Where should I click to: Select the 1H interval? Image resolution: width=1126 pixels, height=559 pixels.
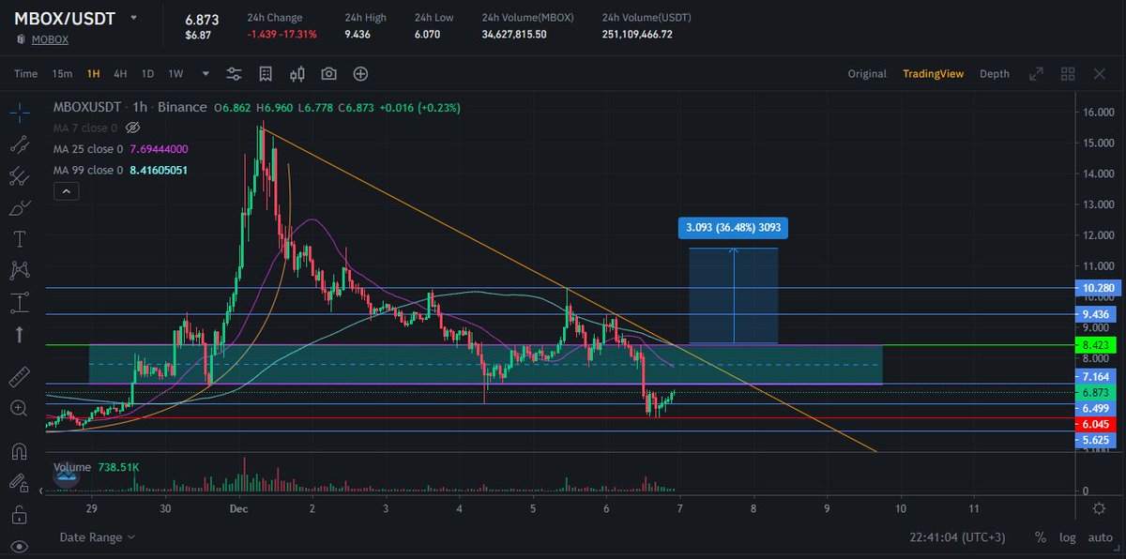93,73
